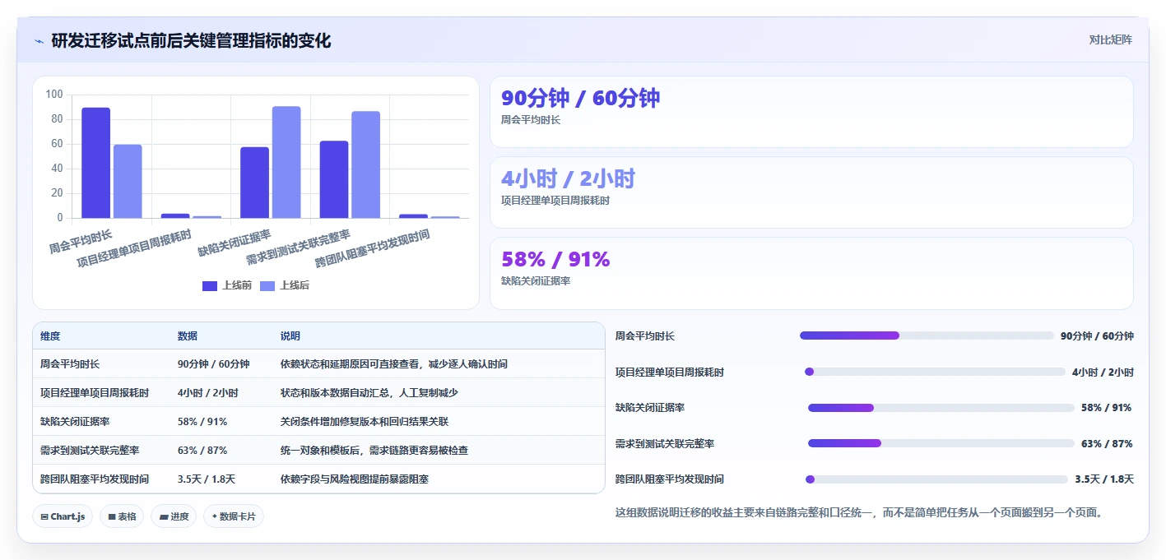Click the dark 上线前 bar for 缺陷关闭证据率
Screen dimensions: 1166x560
tap(254, 183)
